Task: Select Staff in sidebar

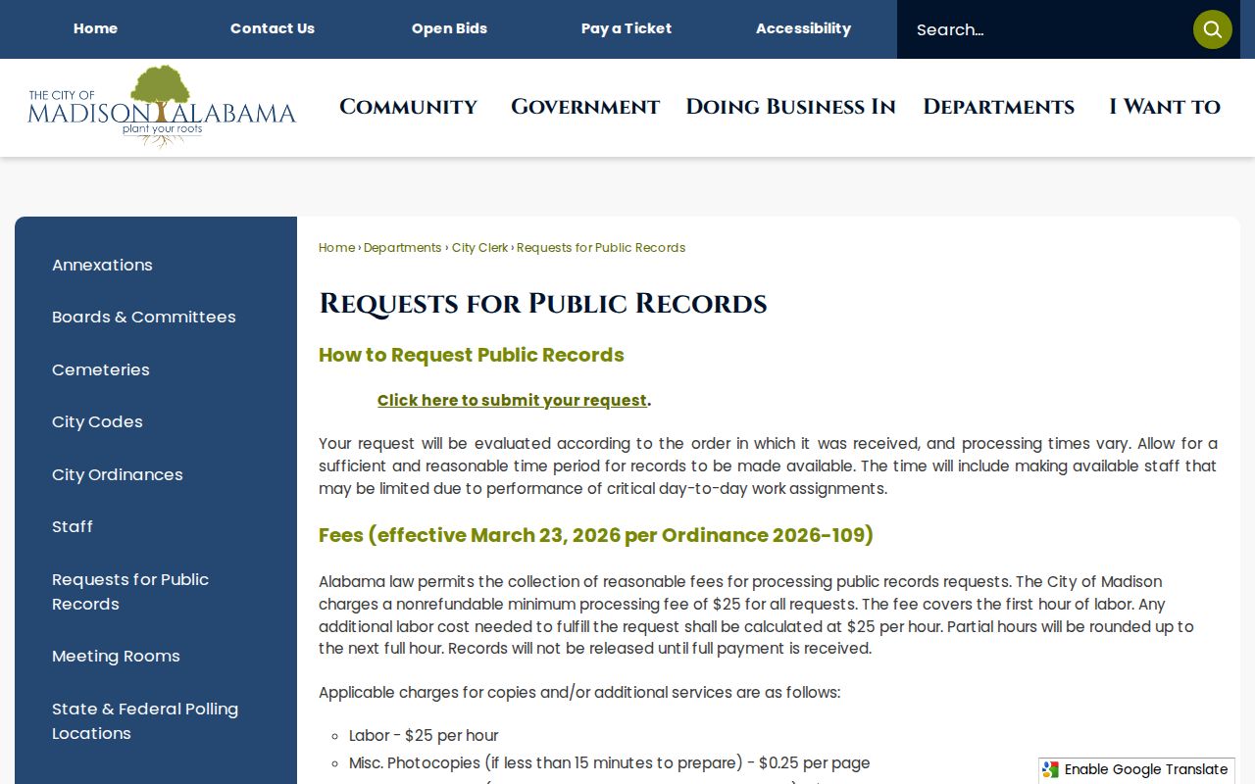Action: coord(73,526)
